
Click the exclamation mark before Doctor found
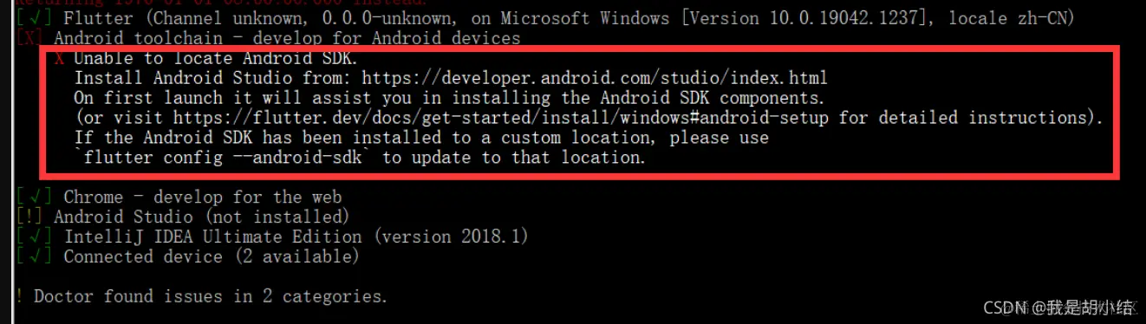pos(19,296)
